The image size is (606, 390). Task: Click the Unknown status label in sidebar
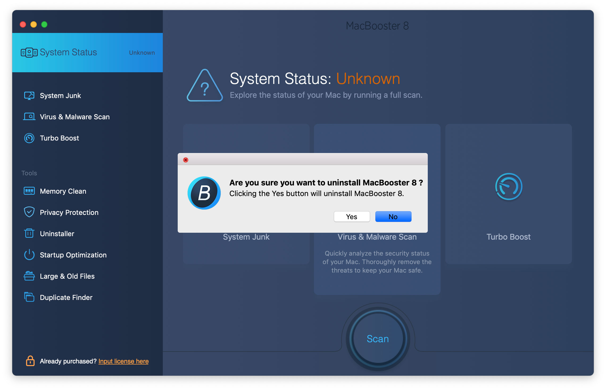coord(142,53)
